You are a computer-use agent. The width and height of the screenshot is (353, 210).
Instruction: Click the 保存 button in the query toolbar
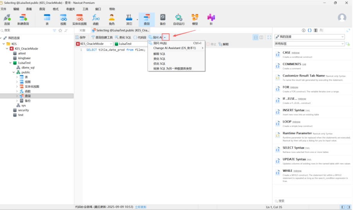(81, 37)
